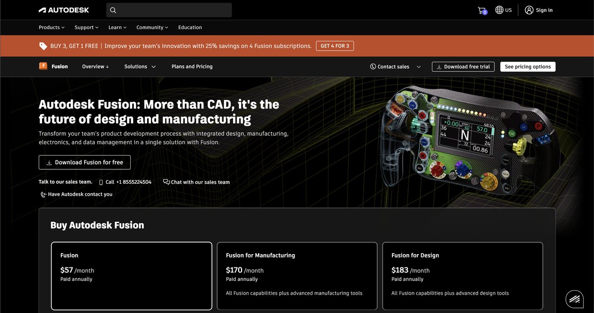Click the GET 4 FOR 3 button

coord(335,46)
